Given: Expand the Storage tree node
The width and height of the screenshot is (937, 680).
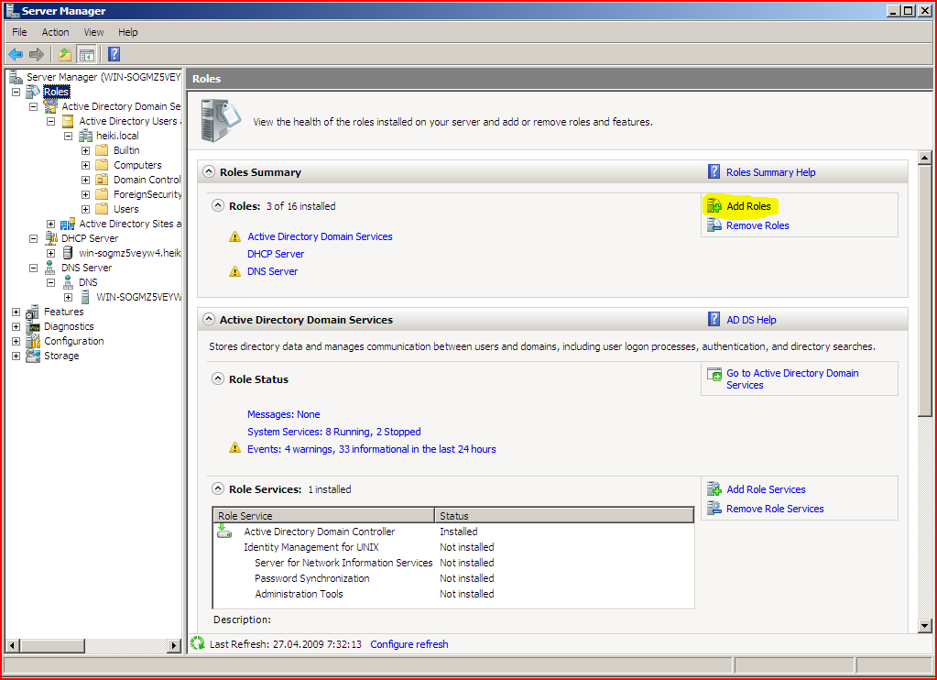Looking at the screenshot, I should pyautogui.click(x=16, y=356).
